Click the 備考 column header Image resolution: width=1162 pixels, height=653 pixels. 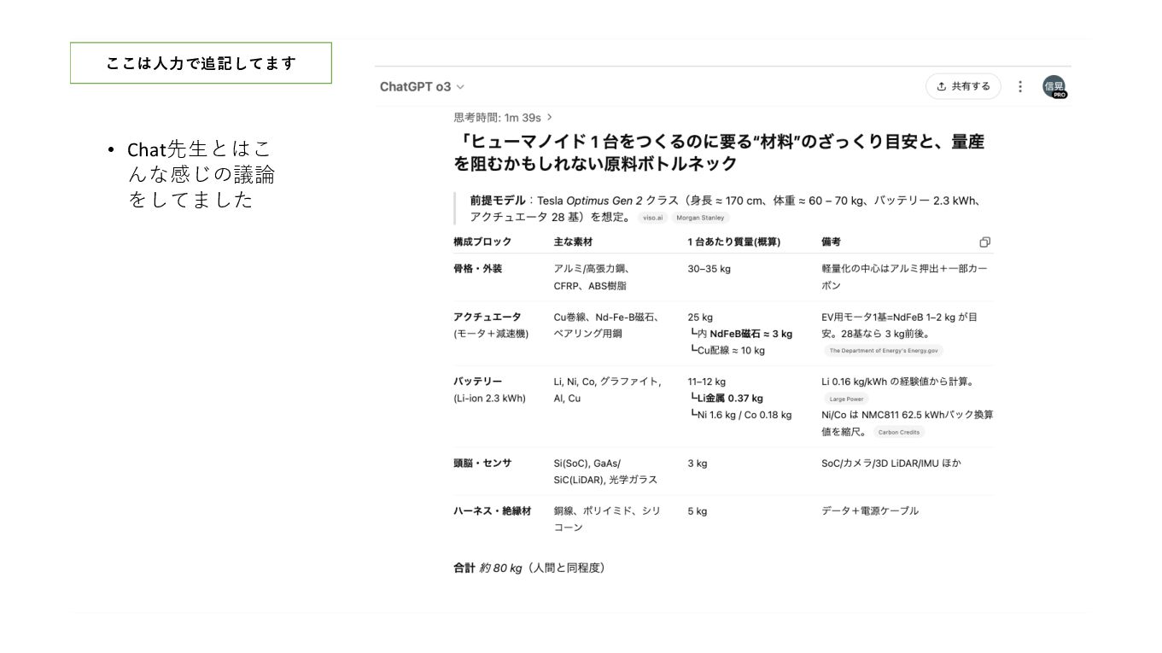click(x=831, y=242)
